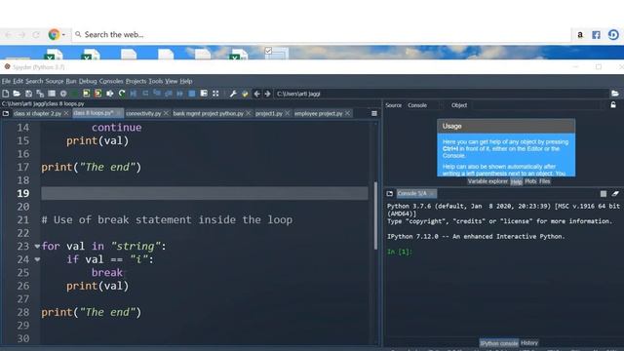Viewport: 624px width, 351px height.
Task: Save all files toolbar icon
Action: (40, 94)
